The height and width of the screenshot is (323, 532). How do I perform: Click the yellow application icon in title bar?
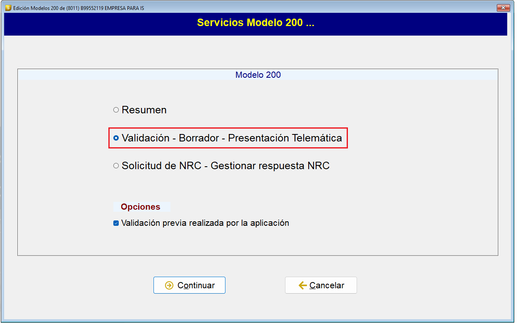(x=8, y=8)
